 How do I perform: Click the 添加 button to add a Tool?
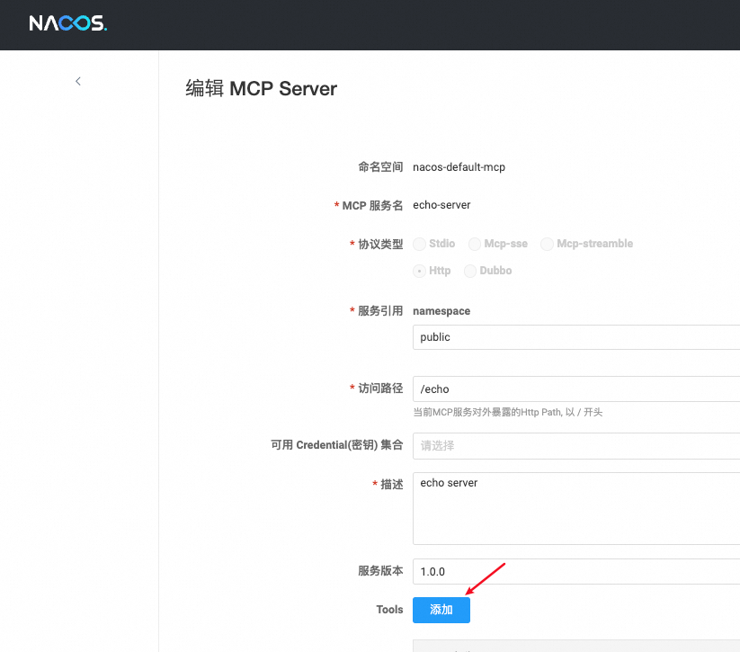pos(441,609)
